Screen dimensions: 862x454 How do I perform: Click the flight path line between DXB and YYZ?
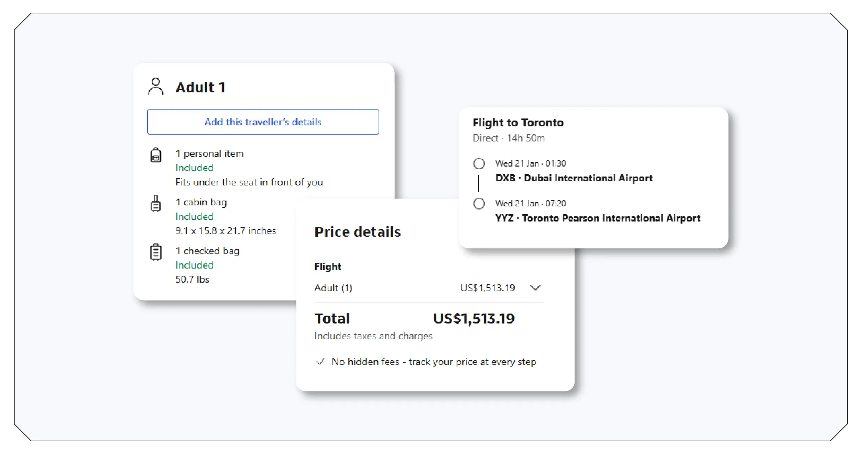(479, 184)
